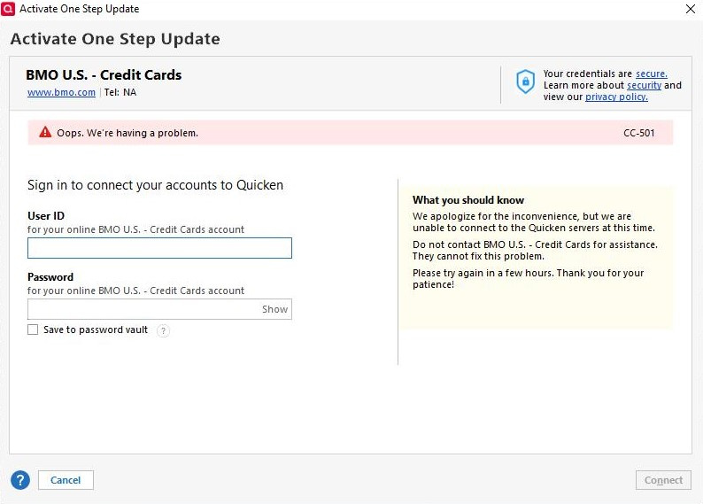Click the 'What you should know' heading
The width and height of the screenshot is (703, 504).
(x=468, y=200)
